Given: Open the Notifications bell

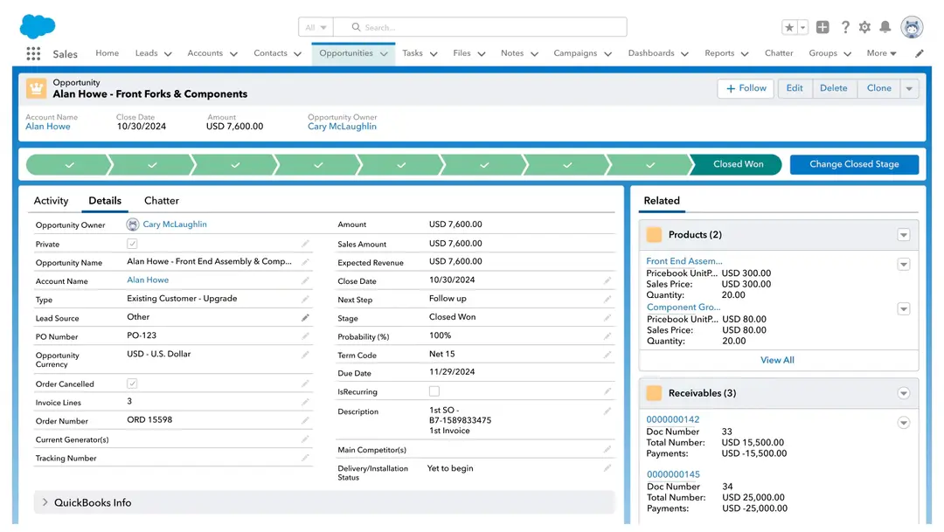Looking at the screenshot, I should pyautogui.click(x=885, y=27).
